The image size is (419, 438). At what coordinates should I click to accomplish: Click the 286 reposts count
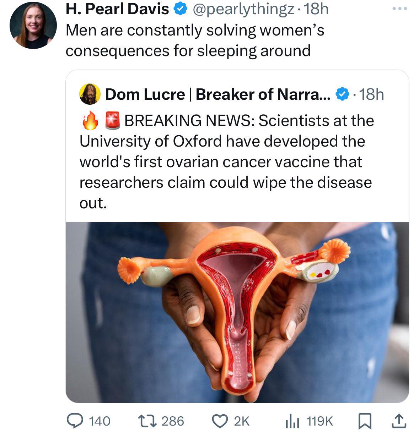(173, 421)
